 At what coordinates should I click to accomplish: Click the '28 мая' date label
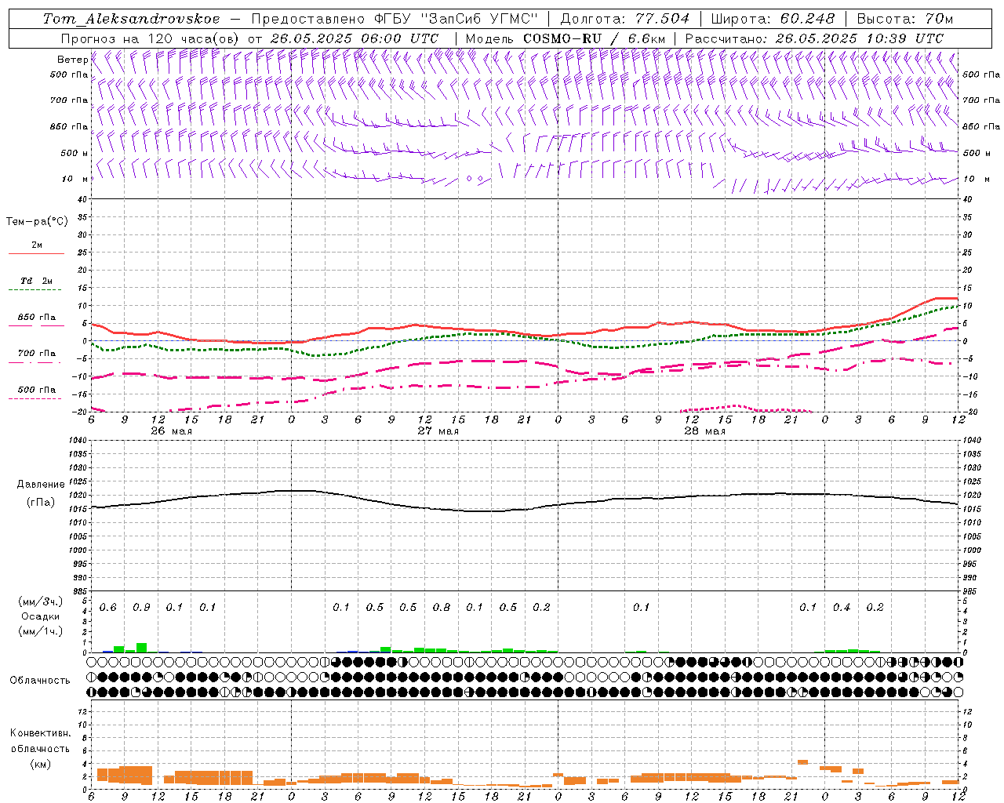coord(704,431)
